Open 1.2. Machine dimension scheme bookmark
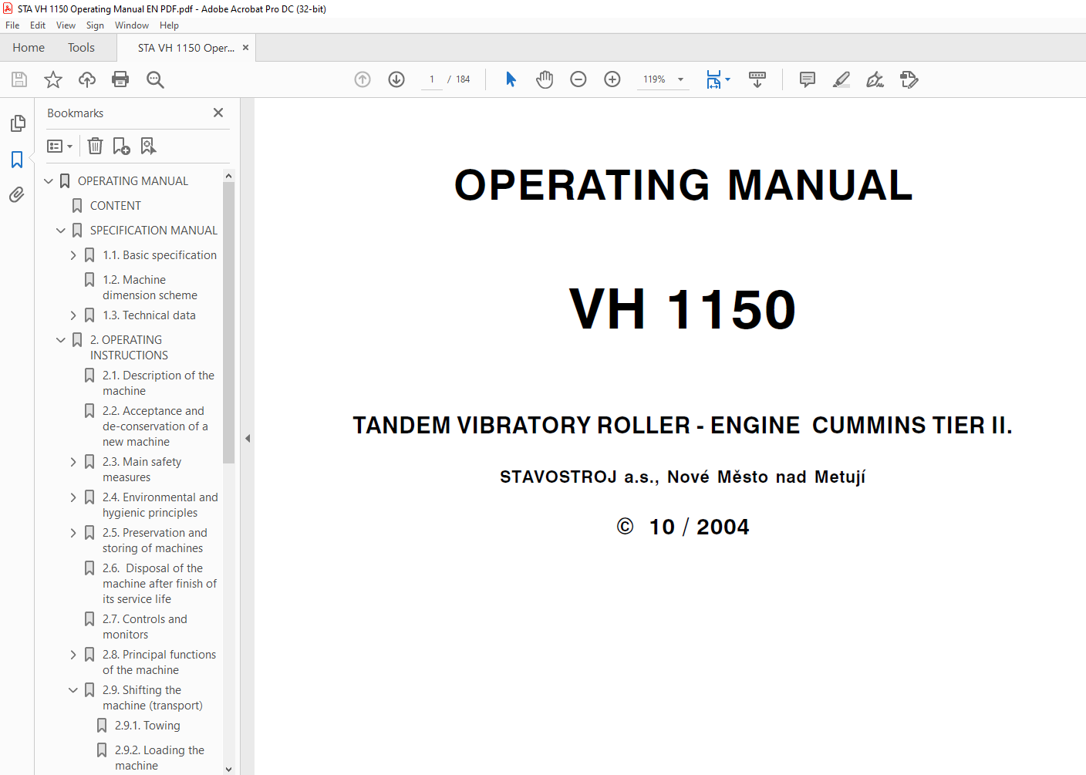 [x=150, y=288]
